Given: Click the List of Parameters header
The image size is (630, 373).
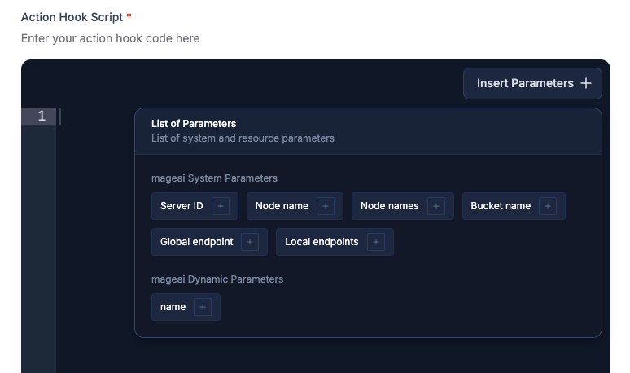Looking at the screenshot, I should 194,124.
